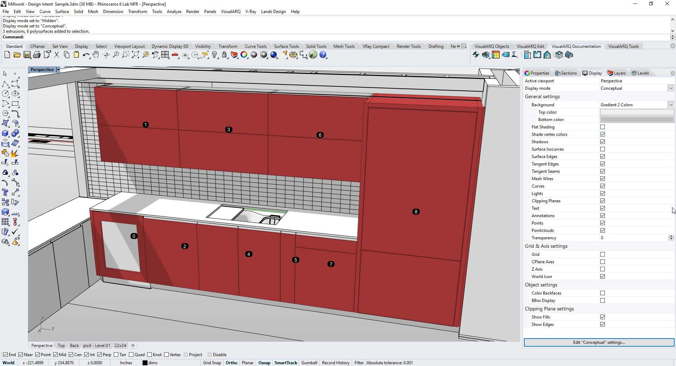The height and width of the screenshot is (366, 676).
Task: Toggle the Mesh Wires checkbox
Action: click(602, 179)
